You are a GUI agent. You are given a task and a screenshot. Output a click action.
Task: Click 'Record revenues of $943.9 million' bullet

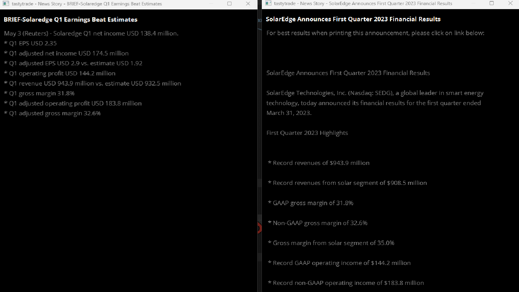319,163
